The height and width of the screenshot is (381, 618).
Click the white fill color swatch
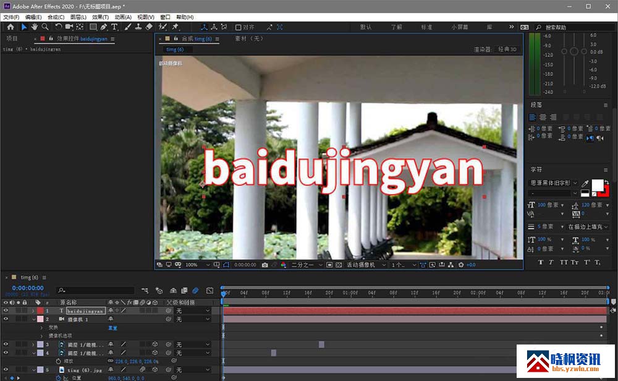coord(598,184)
